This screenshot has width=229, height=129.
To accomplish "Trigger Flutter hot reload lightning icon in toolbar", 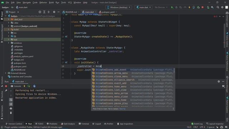I will point(189,7).
